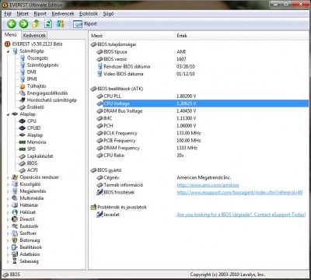Expand the Kiszolgáló node
This screenshot has width=311, height=280.
8,184
